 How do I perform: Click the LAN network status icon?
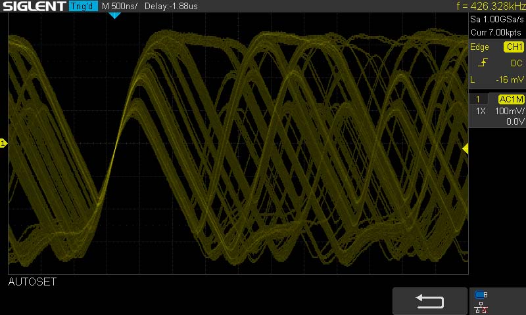pyautogui.click(x=481, y=307)
